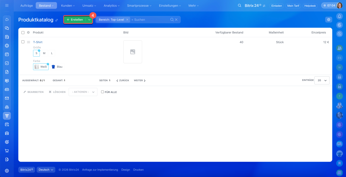346x177 pixels.
Task: Tick the T-Shirt row checkbox
Action: [x=23, y=42]
